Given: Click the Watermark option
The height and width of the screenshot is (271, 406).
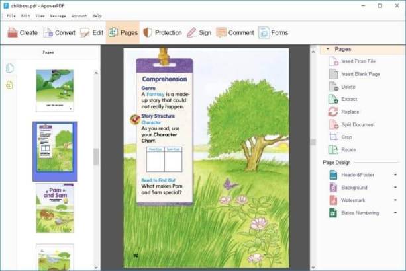Looking at the screenshot, I should pyautogui.click(x=347, y=200).
